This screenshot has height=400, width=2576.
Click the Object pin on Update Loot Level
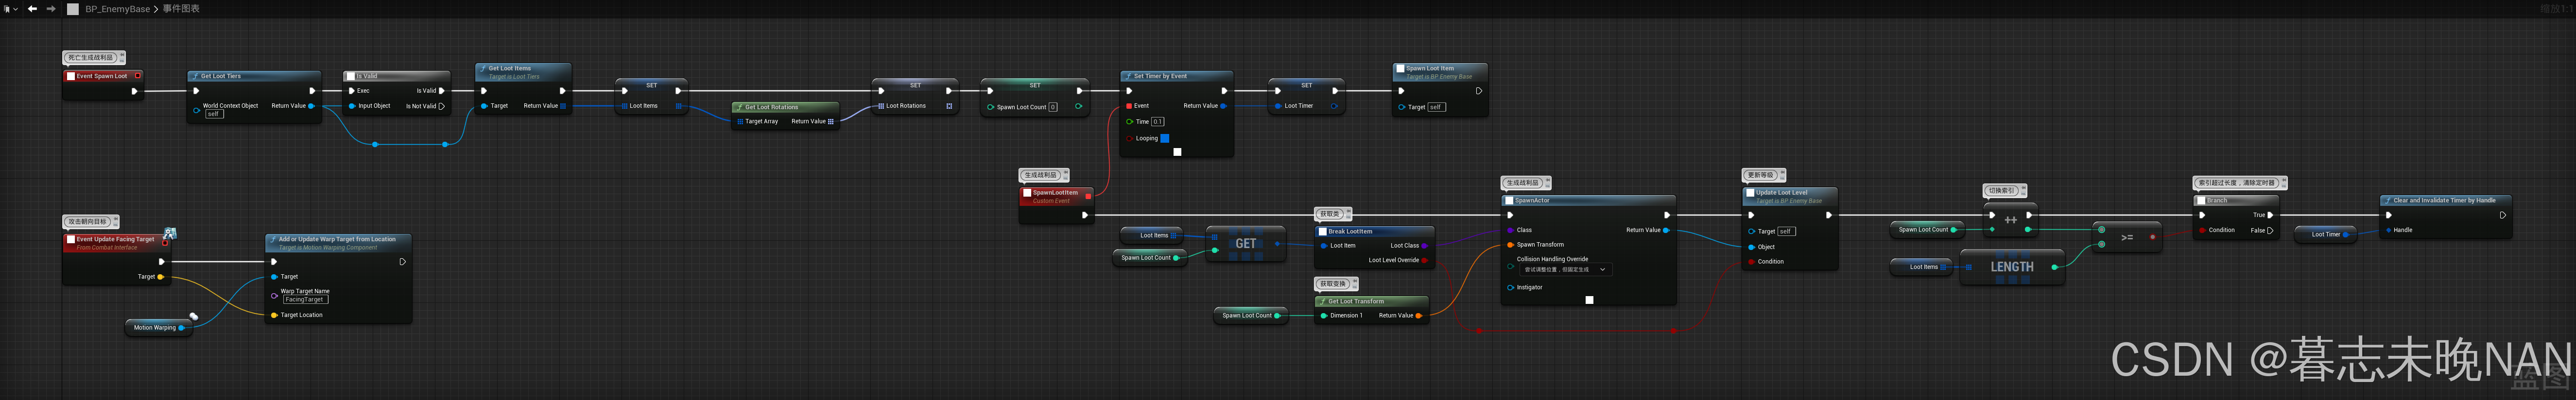point(1751,247)
